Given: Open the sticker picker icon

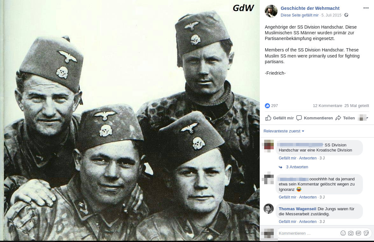Looking at the screenshot, I should point(366,233).
